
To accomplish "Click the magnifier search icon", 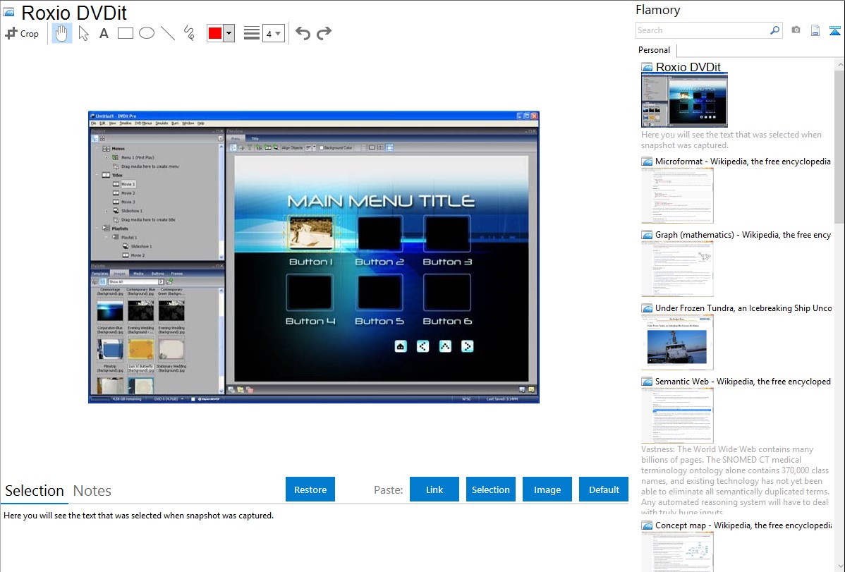I will 775,30.
